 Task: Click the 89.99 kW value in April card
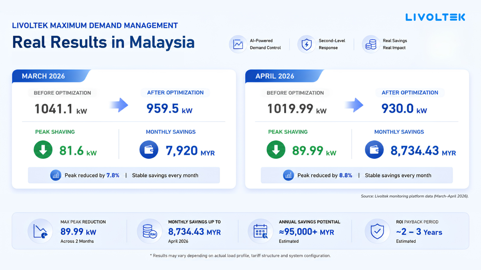314,151
